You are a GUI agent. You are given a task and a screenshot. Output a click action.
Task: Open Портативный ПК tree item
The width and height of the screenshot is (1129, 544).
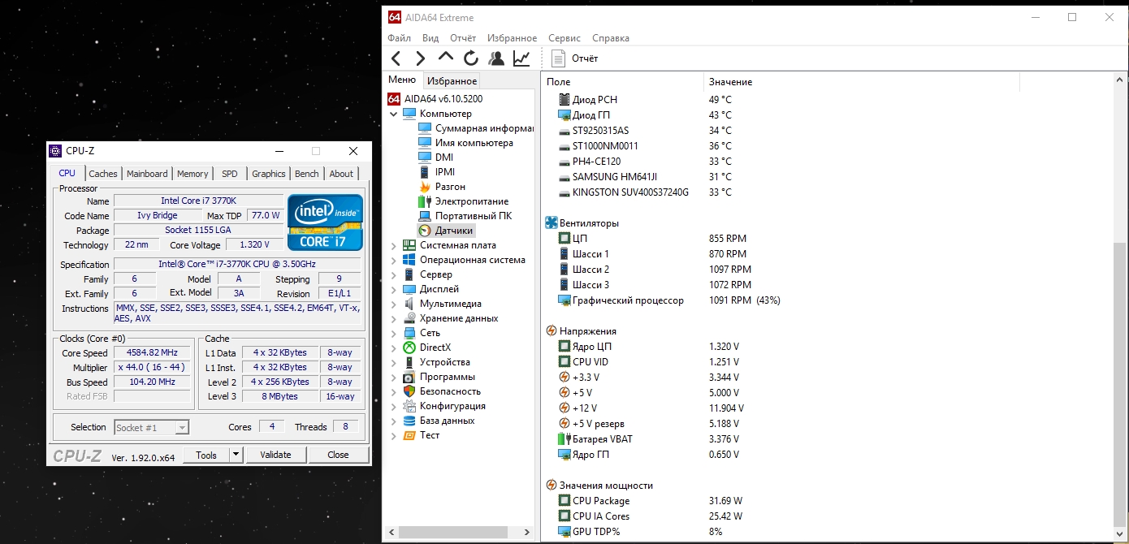click(474, 216)
